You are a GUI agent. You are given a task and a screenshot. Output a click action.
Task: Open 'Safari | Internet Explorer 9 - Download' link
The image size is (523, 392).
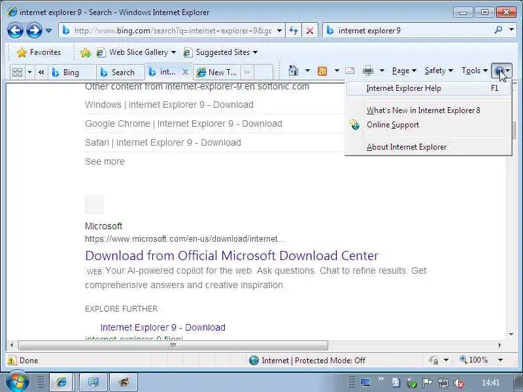tap(163, 142)
